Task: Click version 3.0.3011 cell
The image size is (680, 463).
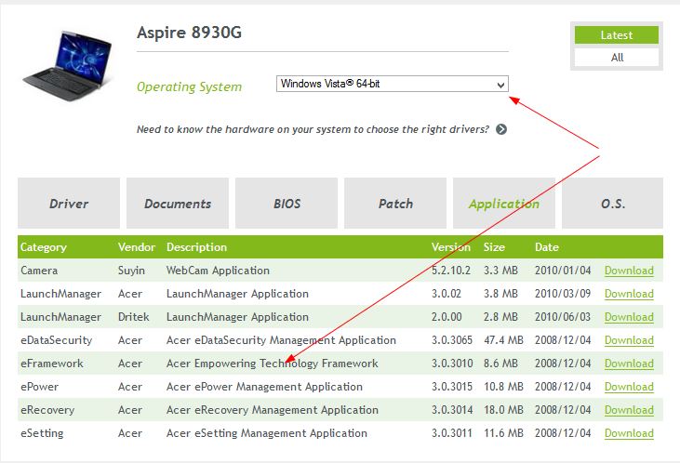Action: pyautogui.click(x=451, y=433)
